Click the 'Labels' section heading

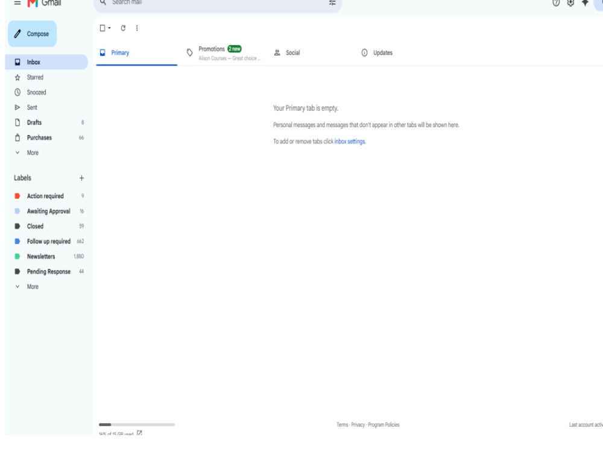pyautogui.click(x=23, y=178)
